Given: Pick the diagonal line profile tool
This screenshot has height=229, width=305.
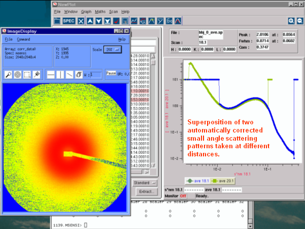Looking at the screenshot, I should [70, 75].
